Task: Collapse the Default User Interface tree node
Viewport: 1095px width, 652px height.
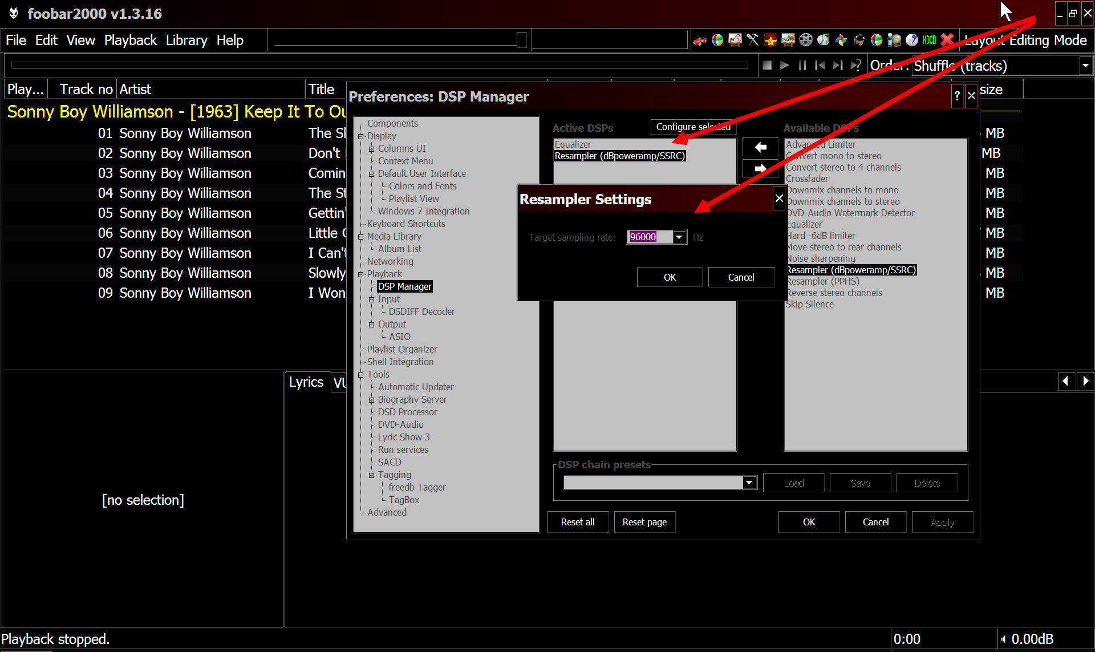Action: pos(371,174)
